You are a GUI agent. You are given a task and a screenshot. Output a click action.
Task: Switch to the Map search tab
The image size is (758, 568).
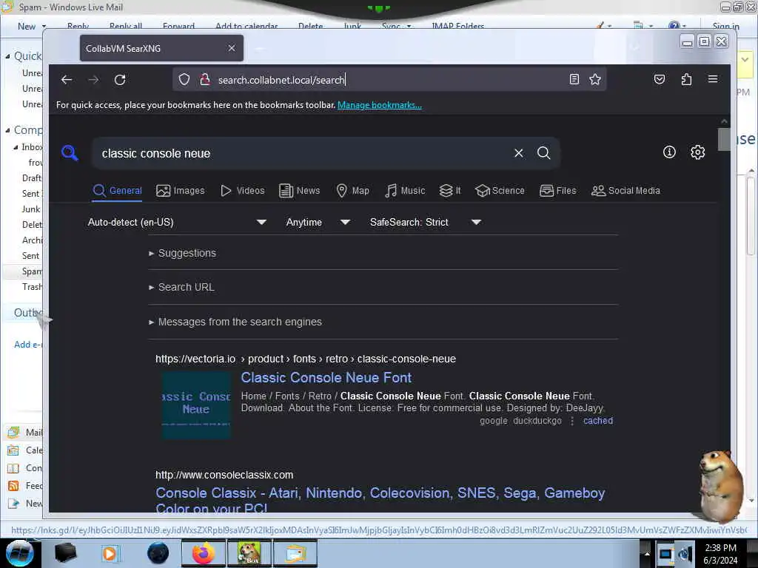coord(353,191)
